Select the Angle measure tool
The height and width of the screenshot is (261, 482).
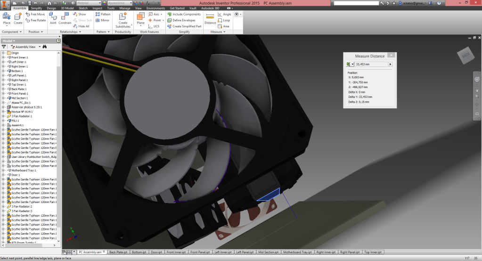click(224, 14)
